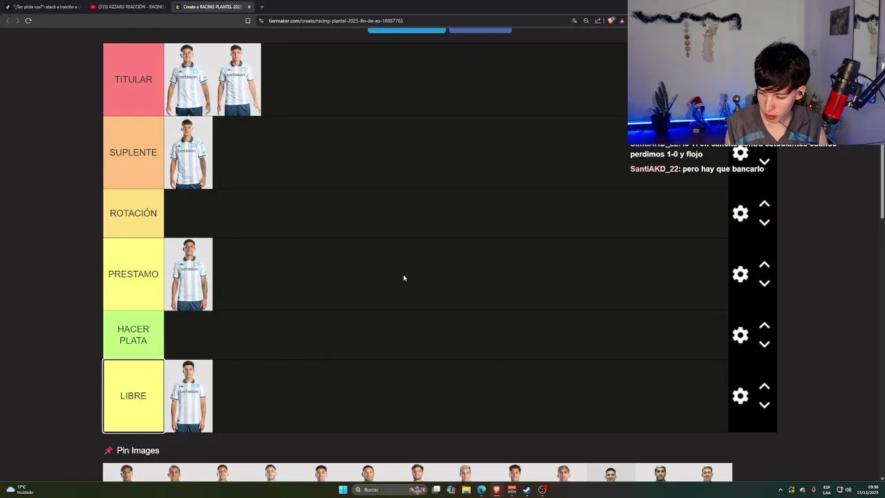Click the Pin Images link
Viewport: 885px width, 498px height.
(138, 450)
